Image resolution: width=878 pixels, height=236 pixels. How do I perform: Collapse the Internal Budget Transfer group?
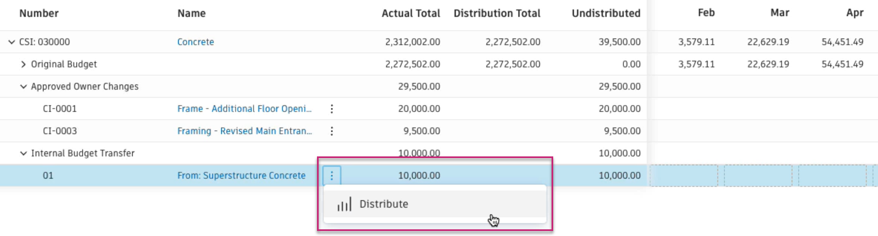pyautogui.click(x=23, y=153)
